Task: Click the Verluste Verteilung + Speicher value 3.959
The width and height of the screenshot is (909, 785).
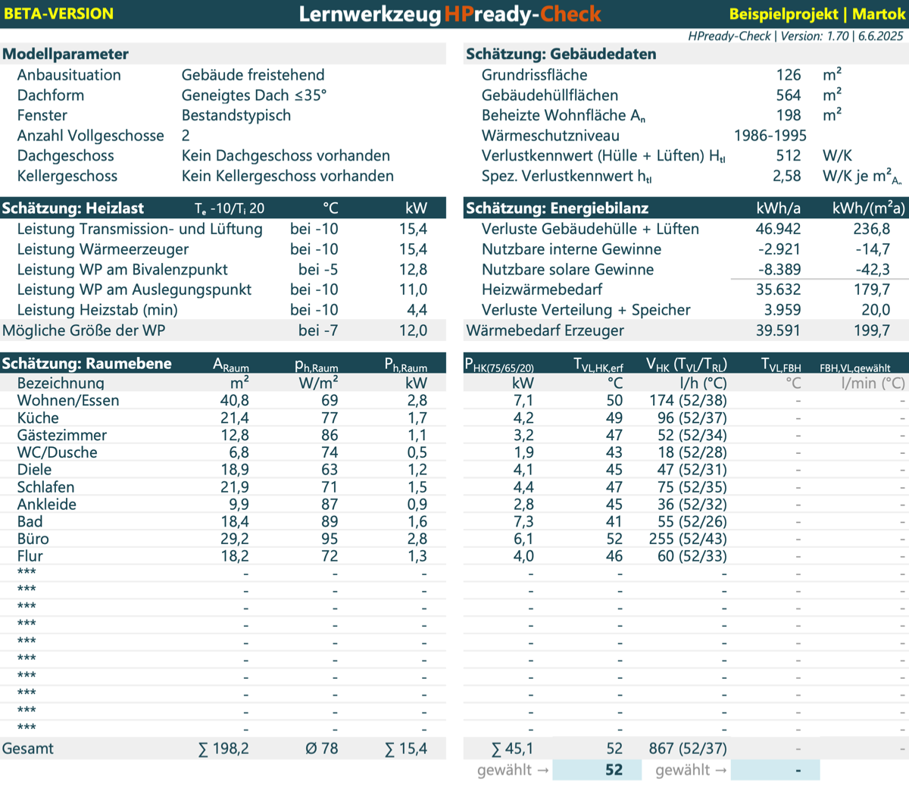Action: click(782, 310)
